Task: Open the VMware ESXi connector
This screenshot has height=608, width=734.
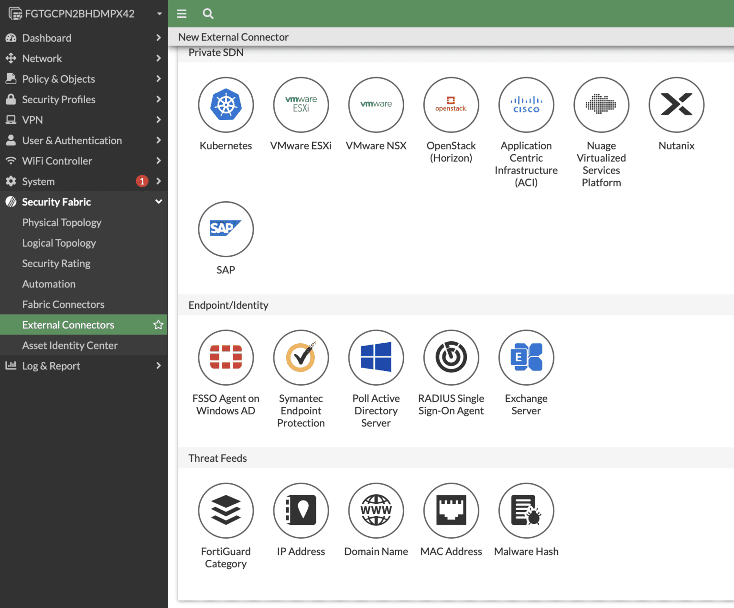Action: click(x=301, y=105)
